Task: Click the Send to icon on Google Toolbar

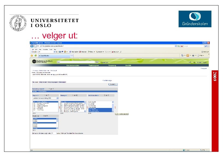Action: coord(112,52)
